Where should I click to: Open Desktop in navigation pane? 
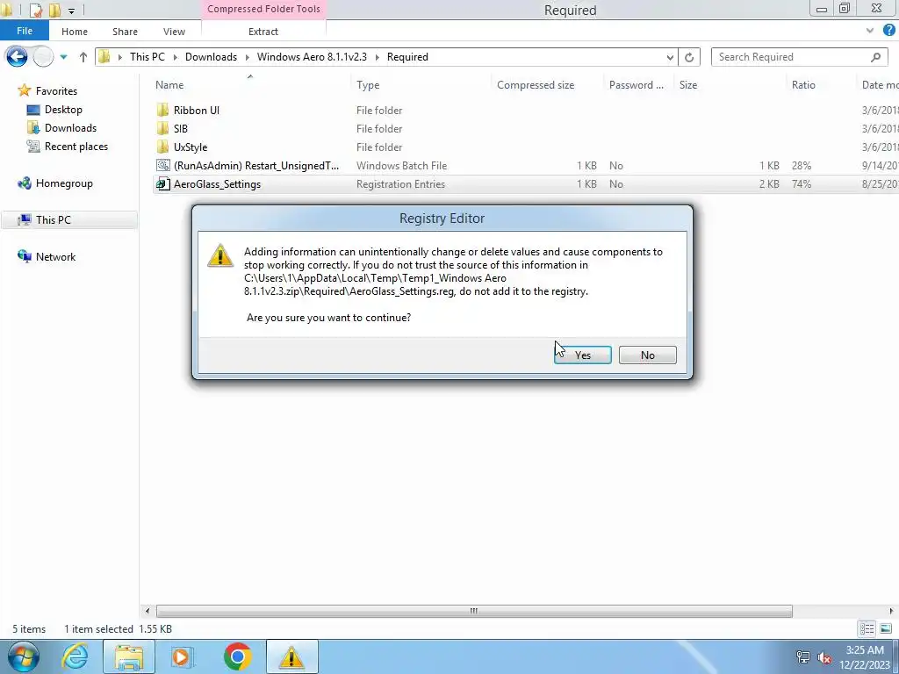coord(63,110)
